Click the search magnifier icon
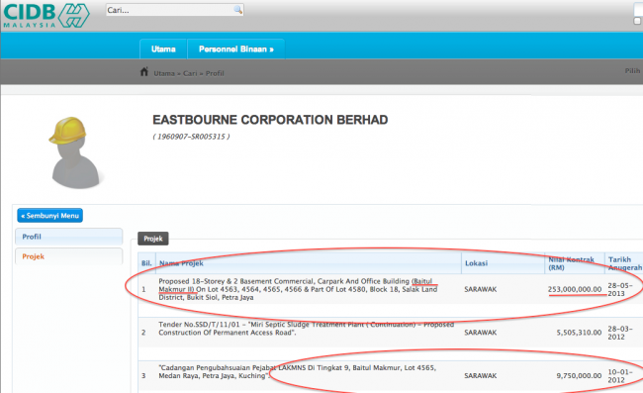The height and width of the screenshot is (393, 643). [237, 10]
